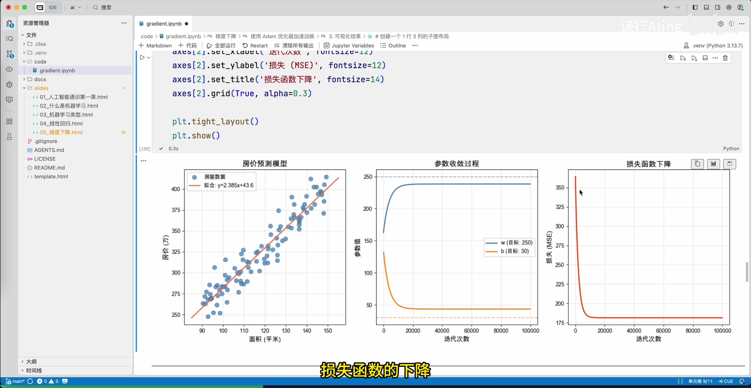The height and width of the screenshot is (388, 751).
Task: Open the Search view in activity bar
Action: tap(10, 39)
